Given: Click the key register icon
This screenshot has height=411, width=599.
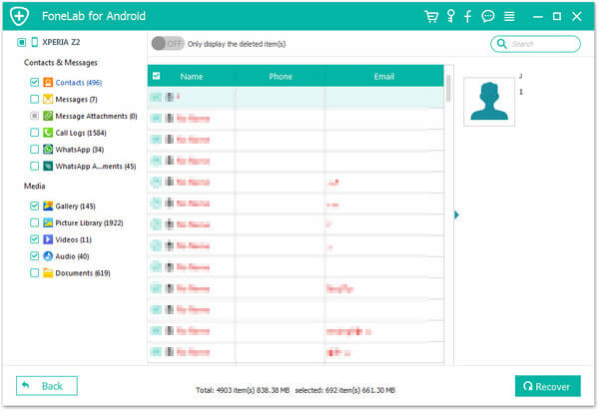Looking at the screenshot, I should coord(450,17).
